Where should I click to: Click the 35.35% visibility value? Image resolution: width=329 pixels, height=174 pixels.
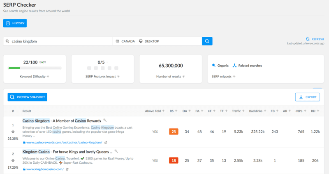click(13, 139)
